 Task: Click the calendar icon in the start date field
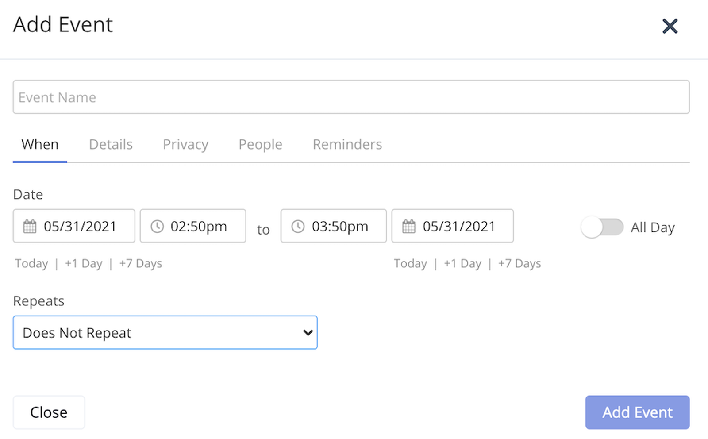(x=30, y=226)
